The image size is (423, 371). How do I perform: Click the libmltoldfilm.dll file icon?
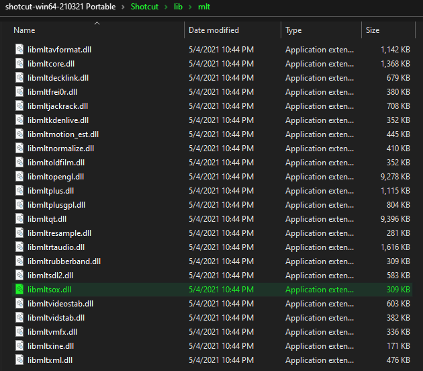coord(19,162)
